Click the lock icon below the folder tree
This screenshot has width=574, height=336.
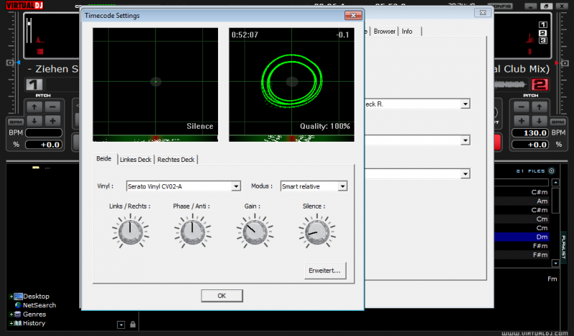point(133,325)
